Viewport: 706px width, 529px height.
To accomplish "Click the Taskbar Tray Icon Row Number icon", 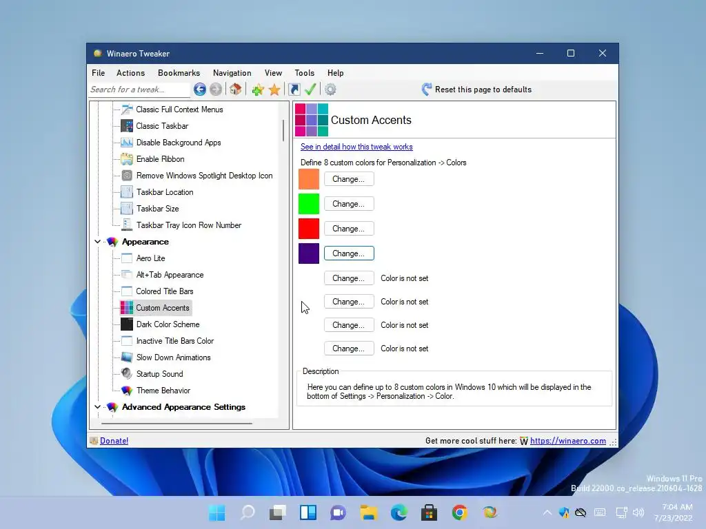I will click(127, 225).
